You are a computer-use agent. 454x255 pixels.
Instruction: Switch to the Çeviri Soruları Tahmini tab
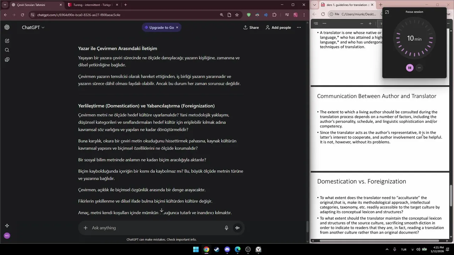35,5
